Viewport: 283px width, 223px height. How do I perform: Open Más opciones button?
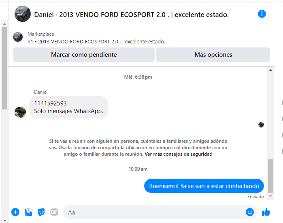coord(213,55)
